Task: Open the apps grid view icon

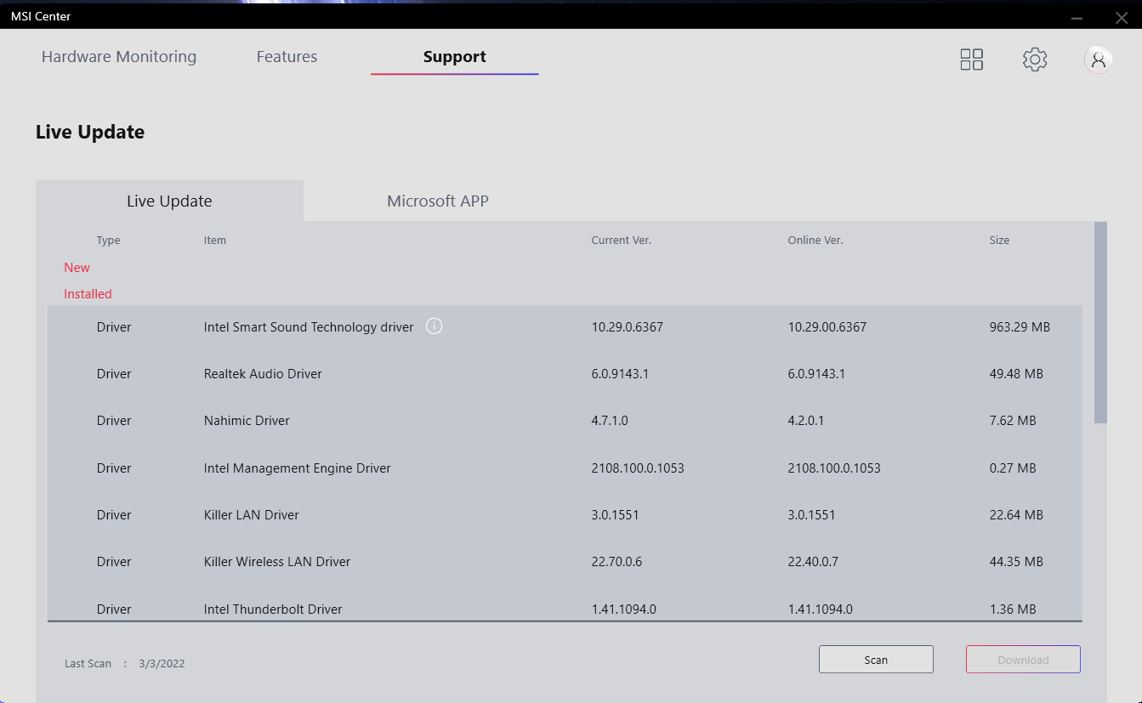Action: [x=971, y=59]
